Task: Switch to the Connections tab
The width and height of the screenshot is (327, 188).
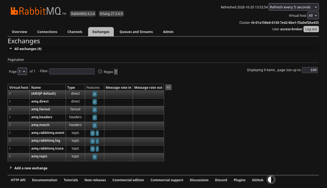Action: [47, 32]
